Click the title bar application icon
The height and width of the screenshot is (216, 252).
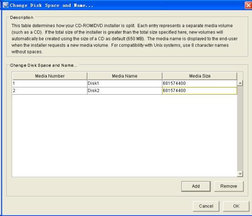click(x=5, y=5)
